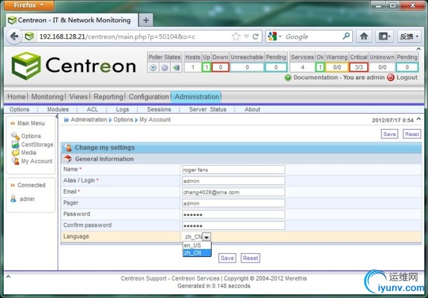Collapse the left sidebar arrow

[57, 117]
